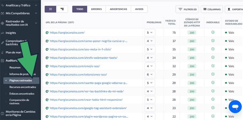Click indexable check icon for homepage row
Image resolution: width=243 pixels, height=120 pixels.
coord(213,32)
